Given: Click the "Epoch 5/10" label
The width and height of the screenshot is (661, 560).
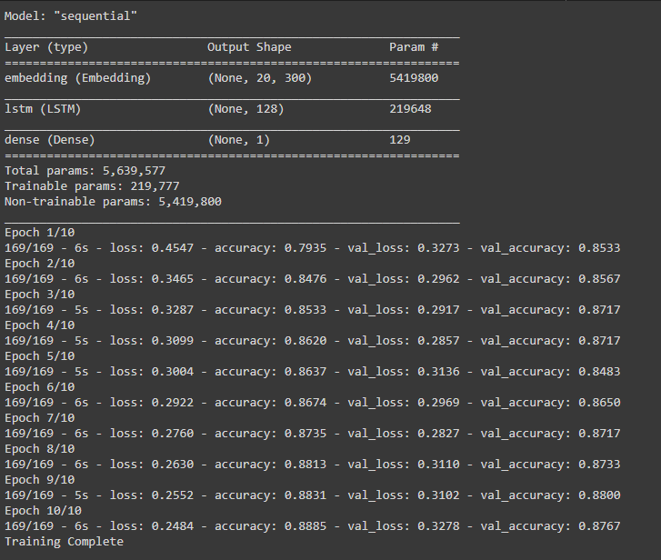Looking at the screenshot, I should [x=39, y=356].
